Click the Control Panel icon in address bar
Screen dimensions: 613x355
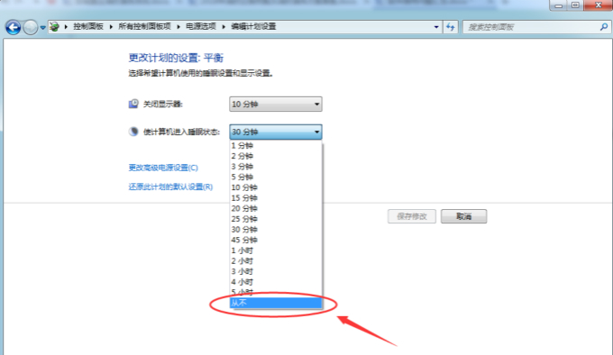(x=55, y=26)
